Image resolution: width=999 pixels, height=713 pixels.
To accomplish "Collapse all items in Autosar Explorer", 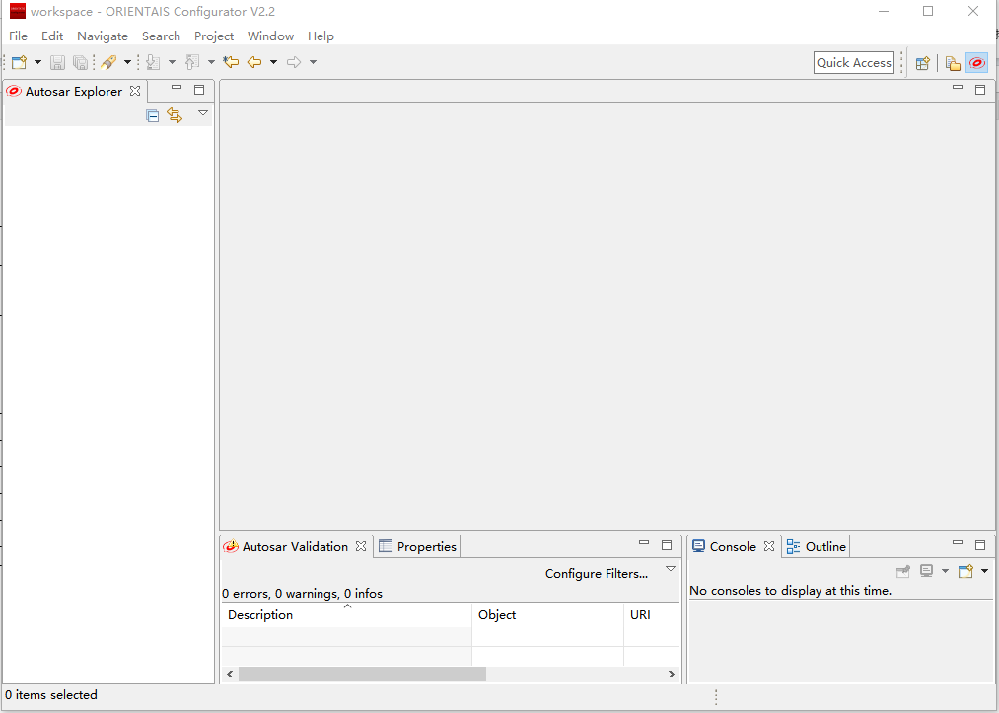I will (x=152, y=115).
